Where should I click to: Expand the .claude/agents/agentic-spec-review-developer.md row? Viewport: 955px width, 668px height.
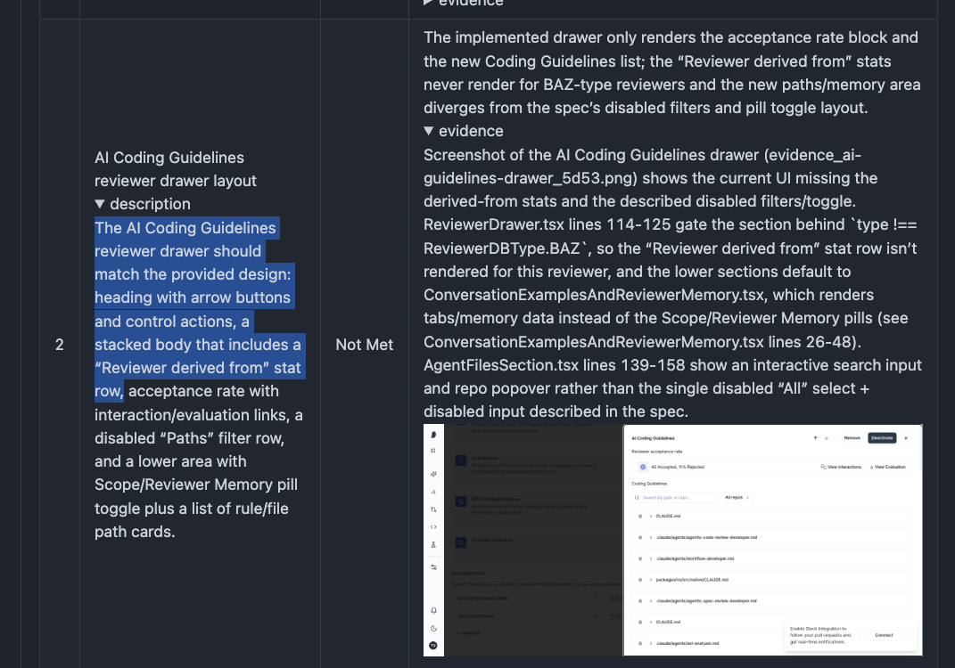pos(650,601)
